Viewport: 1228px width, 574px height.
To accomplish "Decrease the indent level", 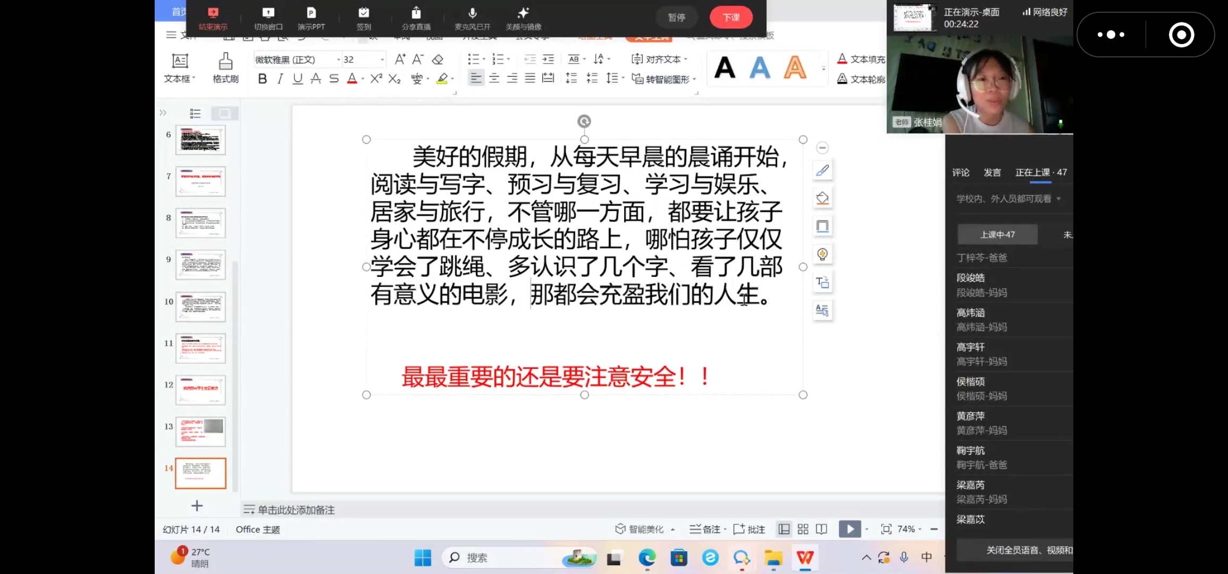I will coord(530,59).
